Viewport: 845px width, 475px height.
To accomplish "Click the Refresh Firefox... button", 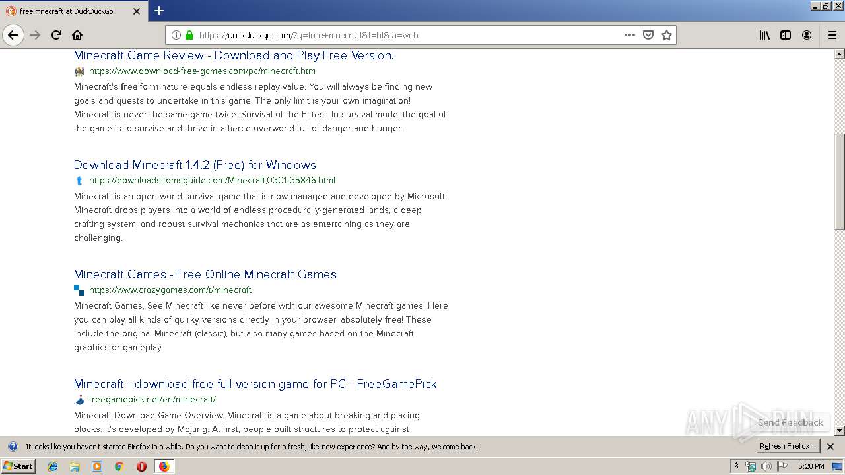I will (x=788, y=446).
